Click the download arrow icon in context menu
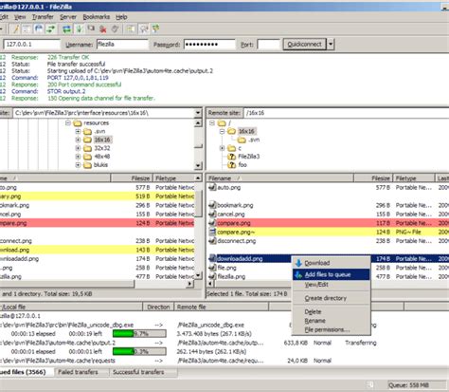Viewport: 449px width, 392px height. [x=298, y=263]
